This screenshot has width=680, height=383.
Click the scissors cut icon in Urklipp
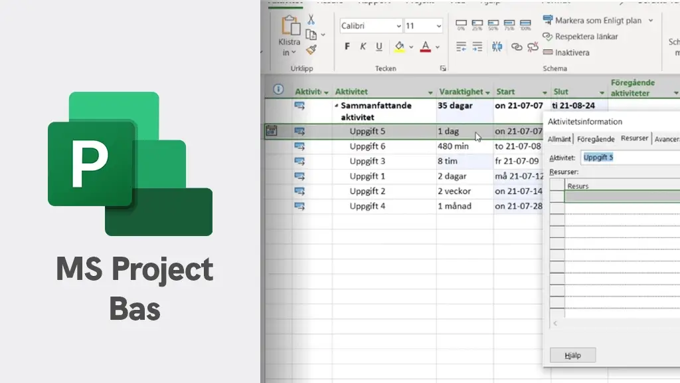coord(311,20)
